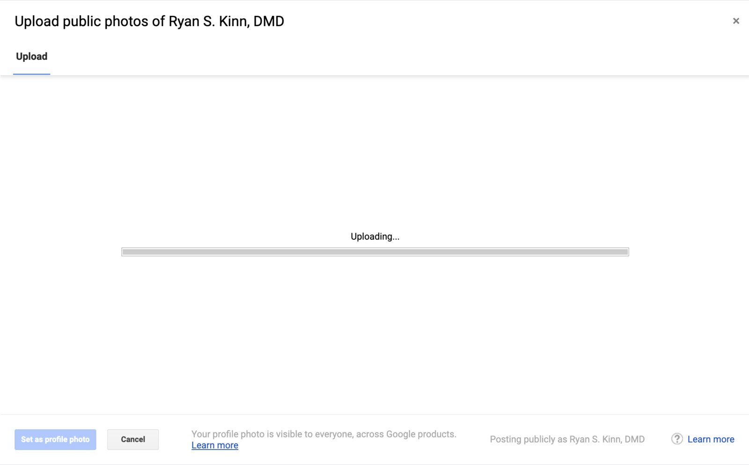Click Posting publicly as Ryan S. Kinn text

(x=567, y=439)
